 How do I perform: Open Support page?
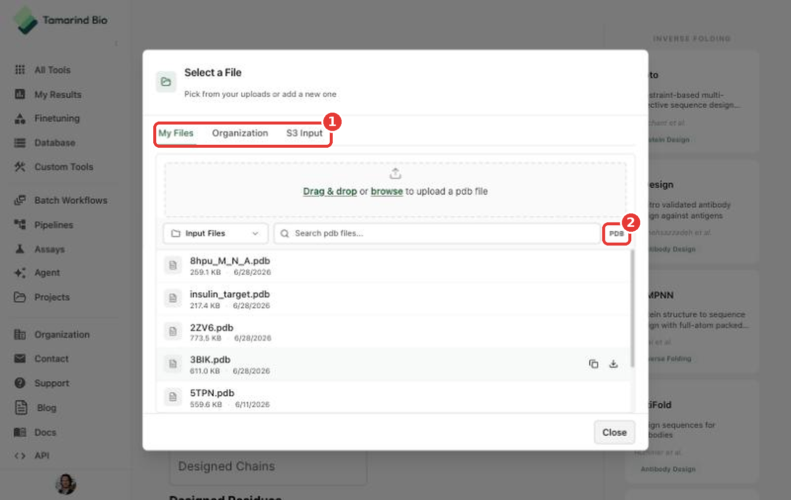click(42, 383)
